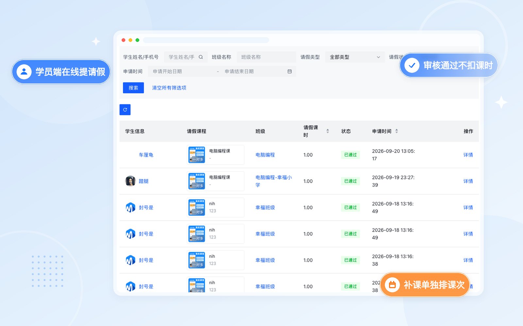Screen dimensions: 523x326
Task: Click the 请假课程 column header
Action: 196,131
